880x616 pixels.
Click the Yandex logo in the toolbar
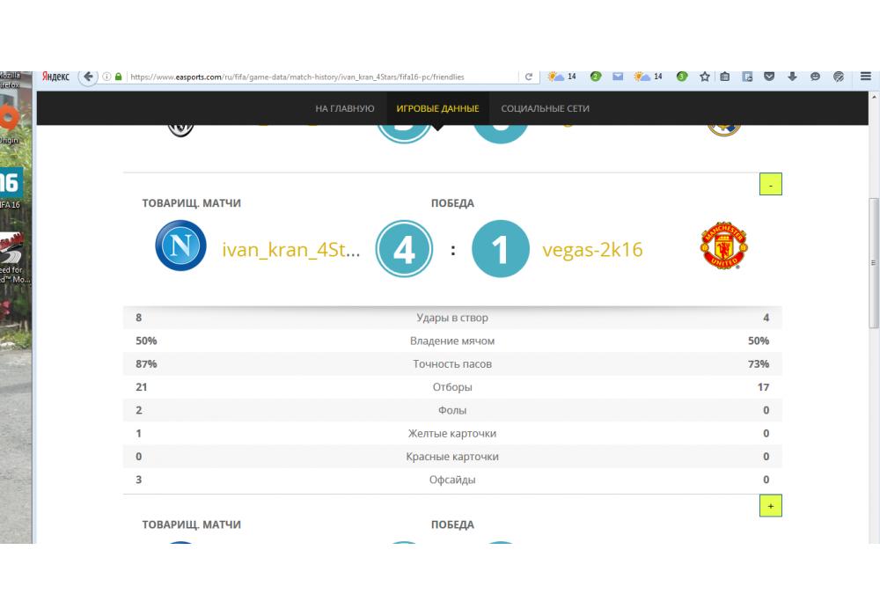(x=55, y=77)
